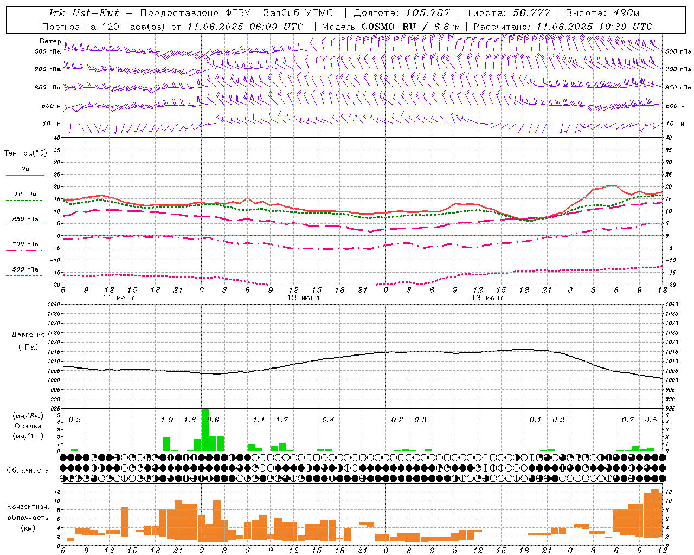Image resolution: width=694 pixels, height=555 pixels.
Task: Click the precipitation total 0.4
Action: coord(328,420)
